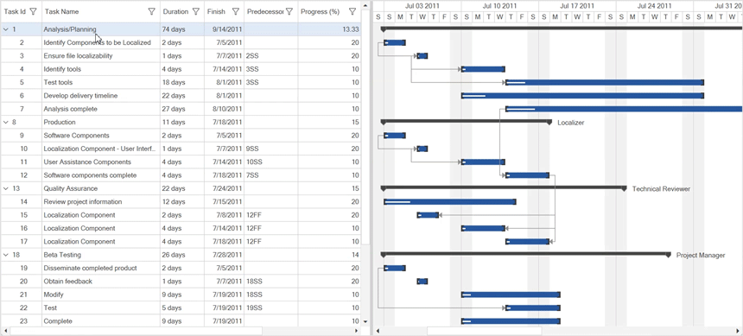This screenshot has width=743, height=336.
Task: Click the 26 days duration cell
Action: [x=182, y=255]
